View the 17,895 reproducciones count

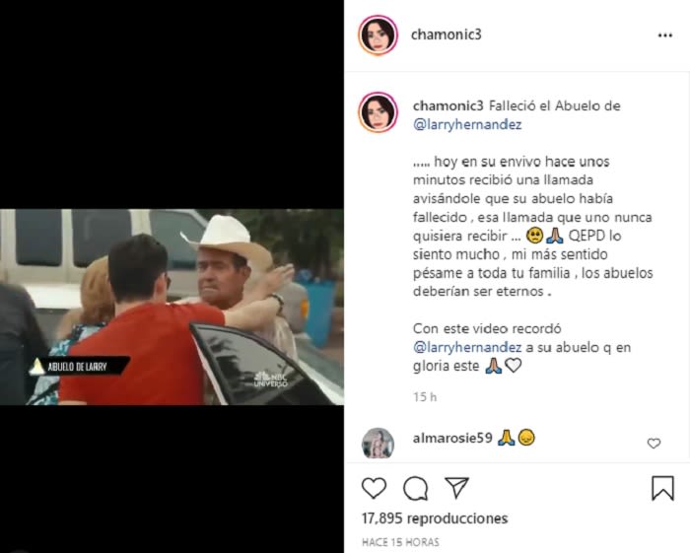point(435,518)
